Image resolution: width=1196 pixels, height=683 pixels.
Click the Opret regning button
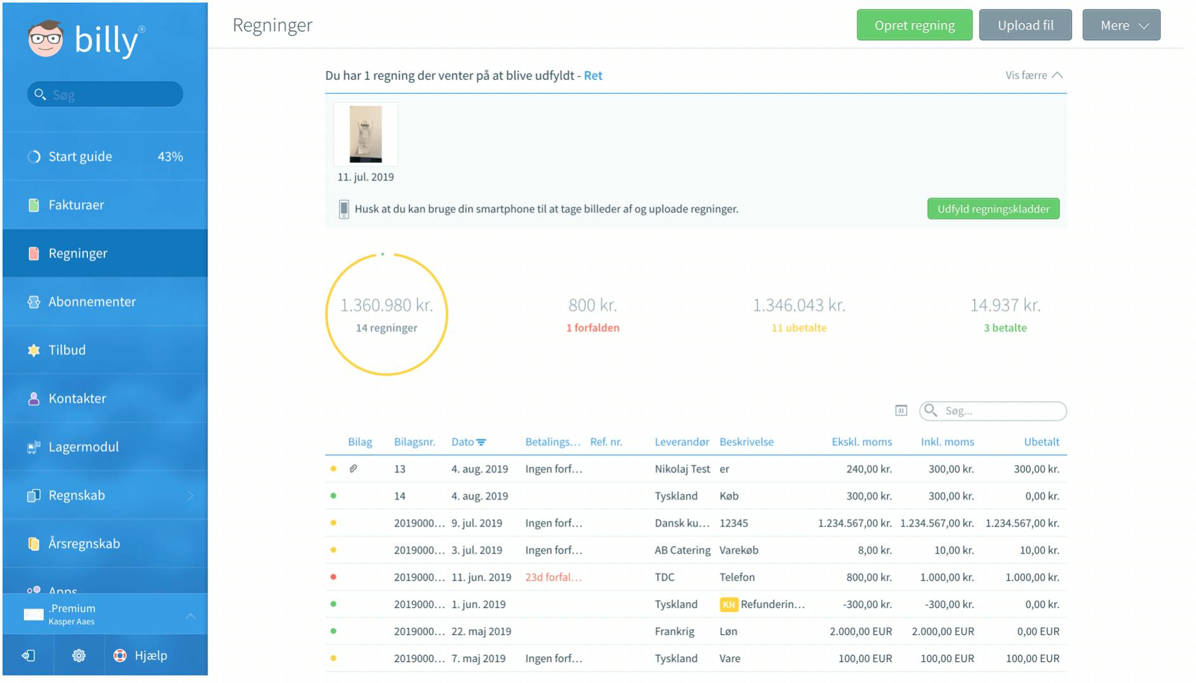(x=914, y=25)
